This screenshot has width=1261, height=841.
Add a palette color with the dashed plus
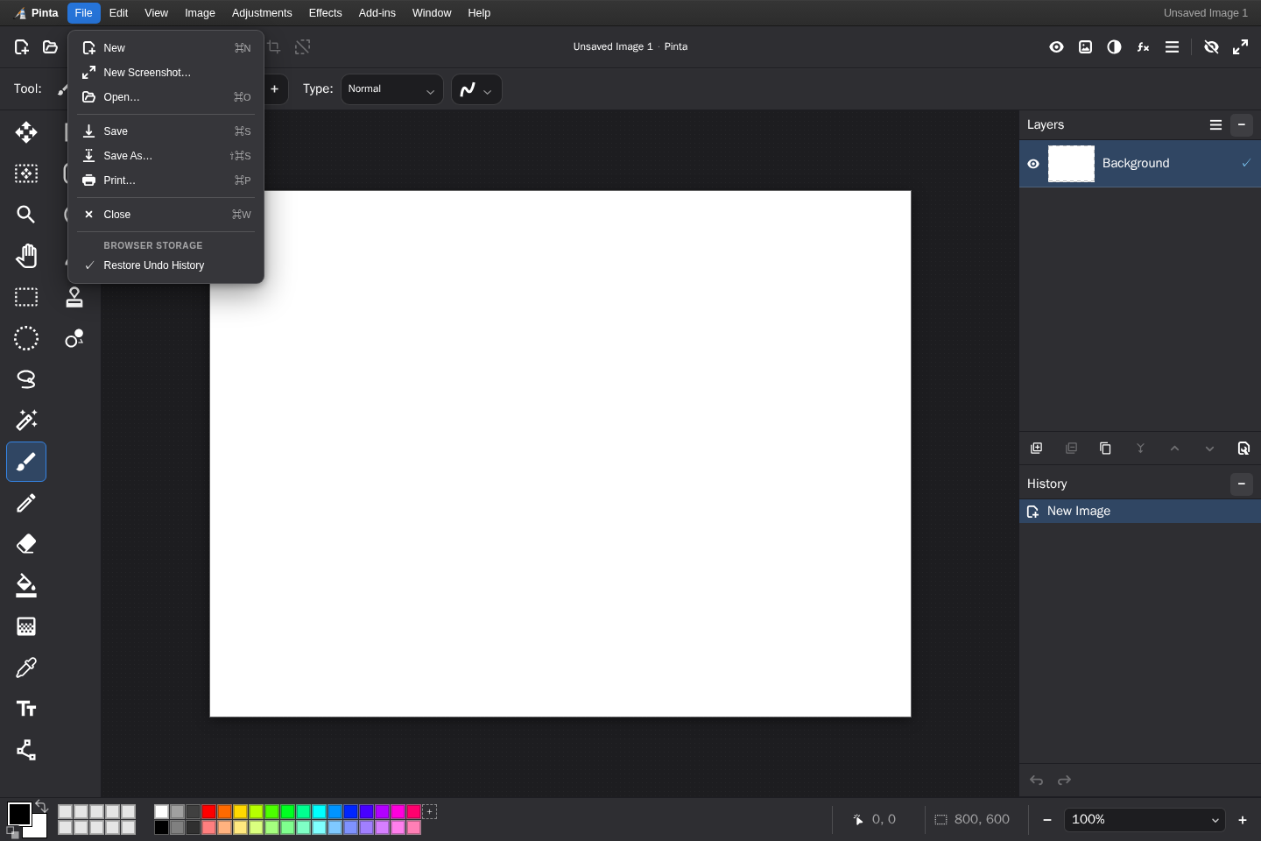coord(430,812)
